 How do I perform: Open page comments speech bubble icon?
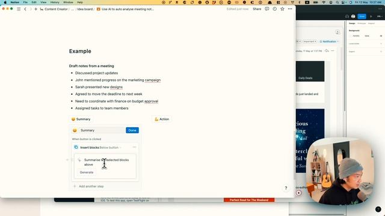[267, 9]
